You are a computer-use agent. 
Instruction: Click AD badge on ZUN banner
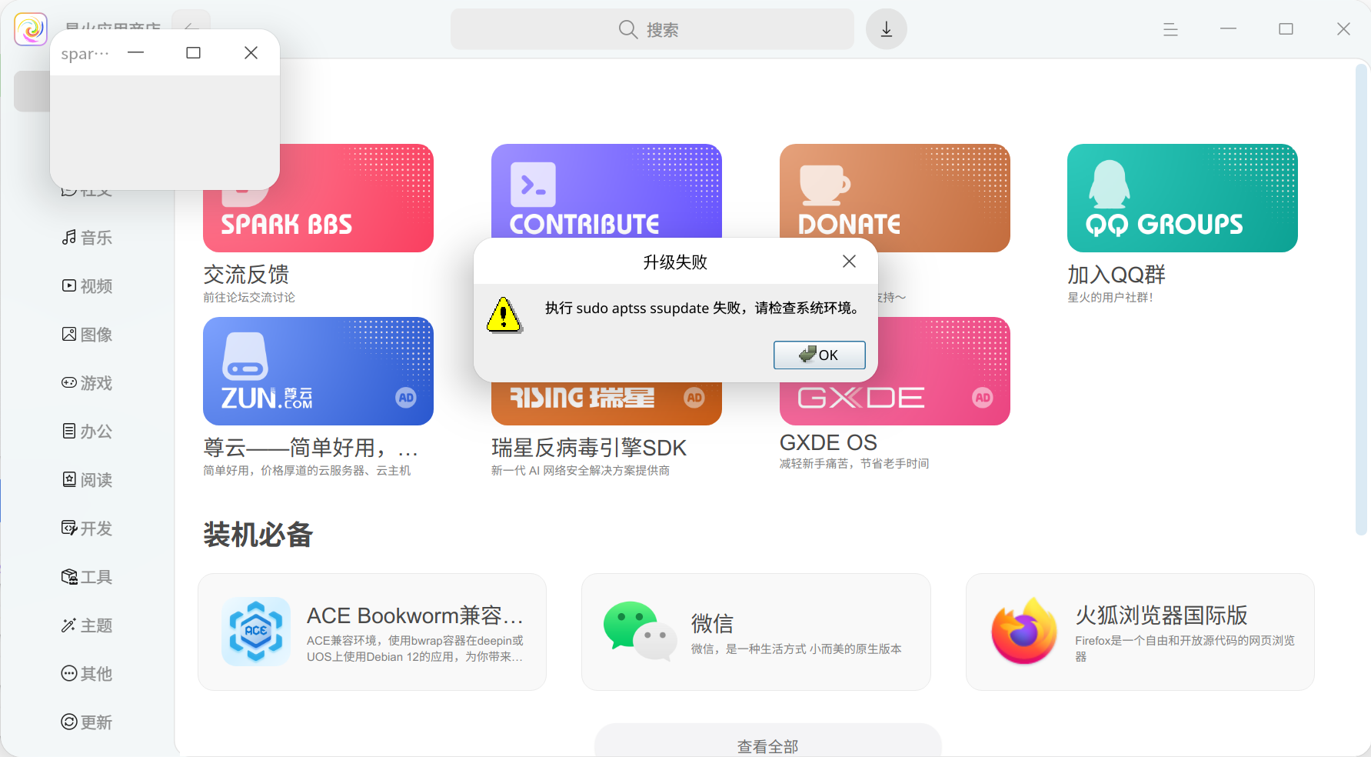[406, 398]
